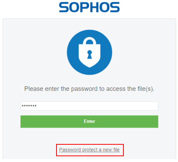
Task: Click the letter O after the S in SOPHOS
Action: [75, 7]
